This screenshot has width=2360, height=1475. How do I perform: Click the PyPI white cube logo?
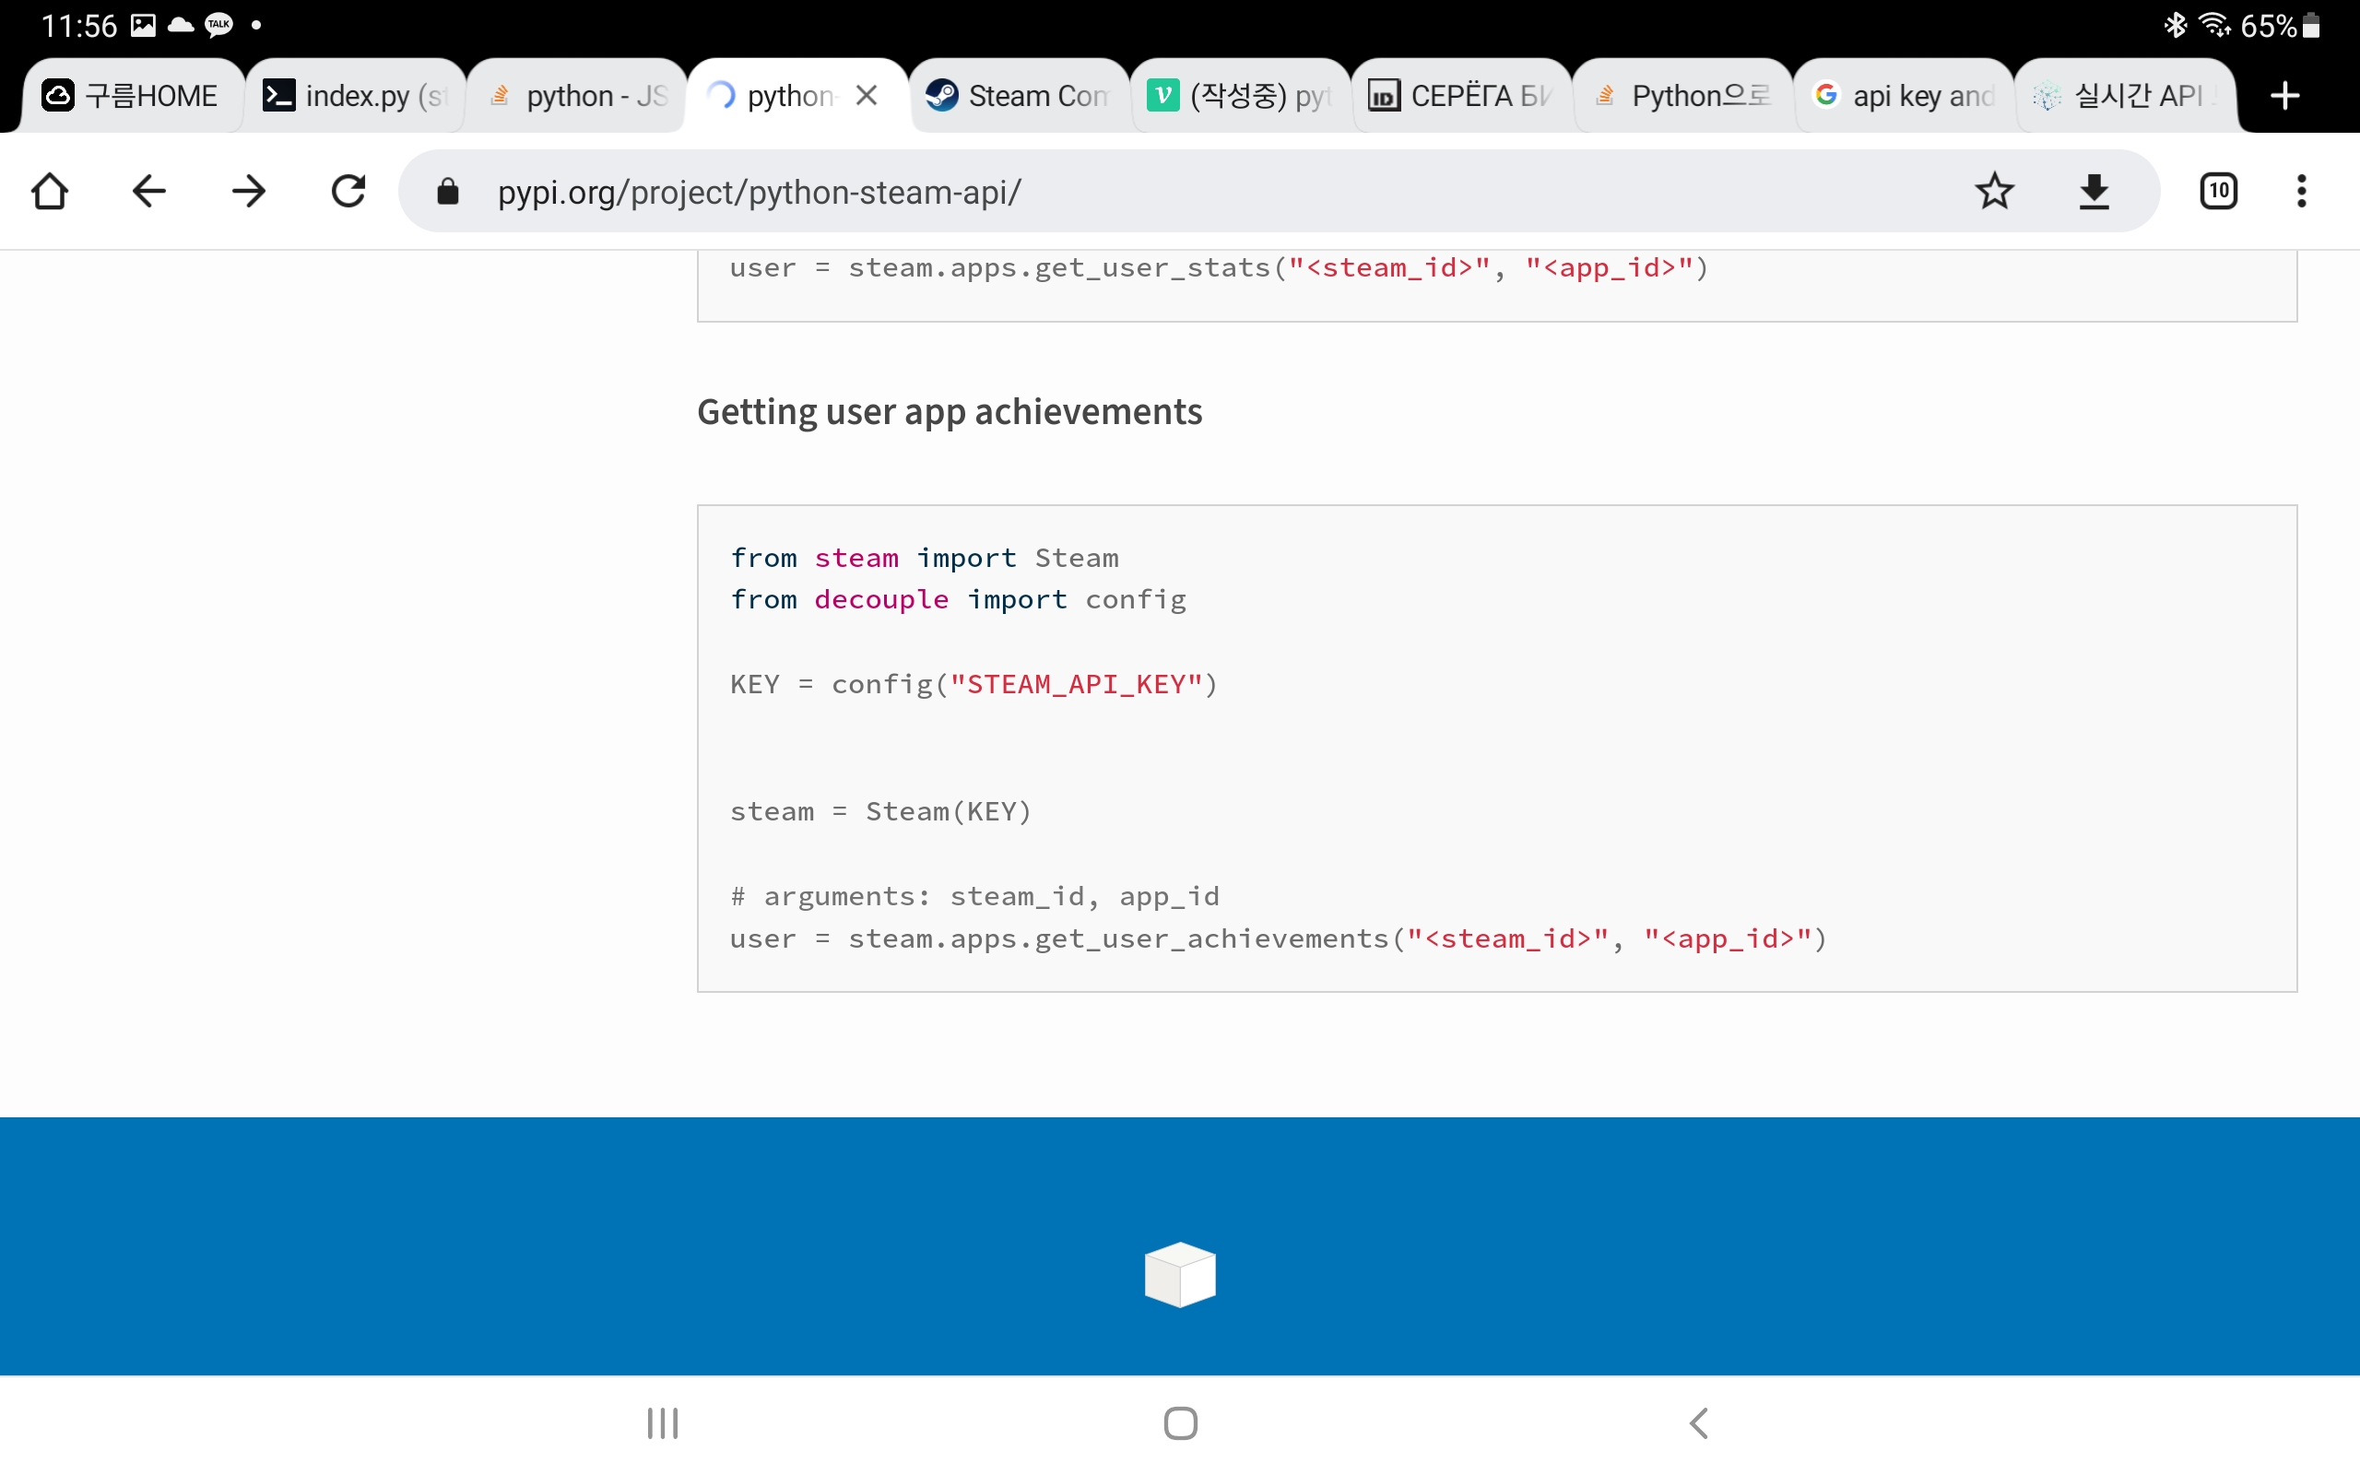1180,1274
